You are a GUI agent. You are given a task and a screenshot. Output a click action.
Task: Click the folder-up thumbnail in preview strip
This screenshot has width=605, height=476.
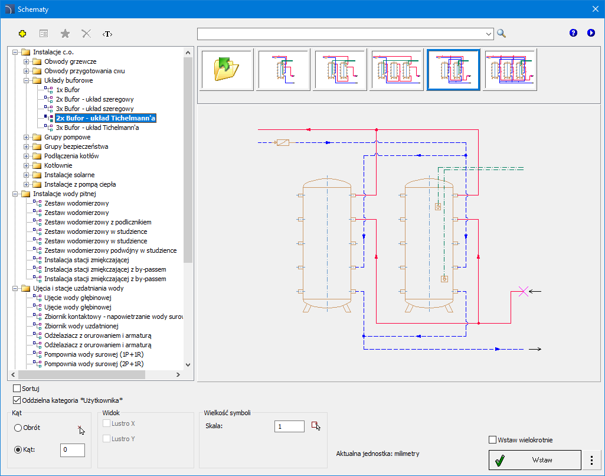[227, 70]
